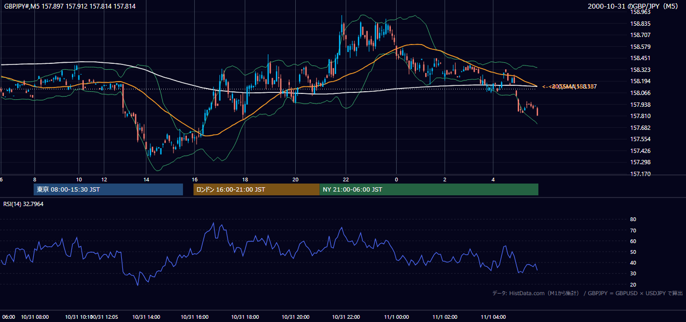Click hour label 0 on chart time axis
This screenshot has width=686, height=322.
[x=396, y=179]
